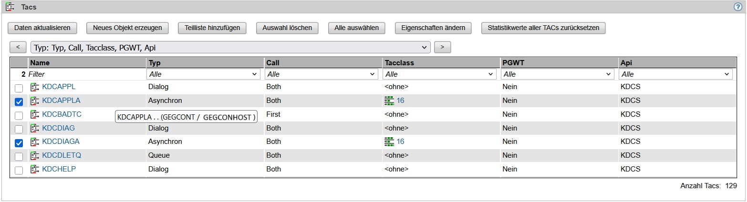The image size is (747, 202).
Task: Click the Tacclass icon in the KDCAPPLA row
Action: point(389,101)
